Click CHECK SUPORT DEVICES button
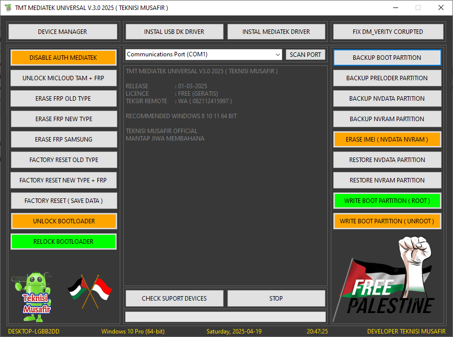Viewport: 453px width, 337px height. [174, 298]
